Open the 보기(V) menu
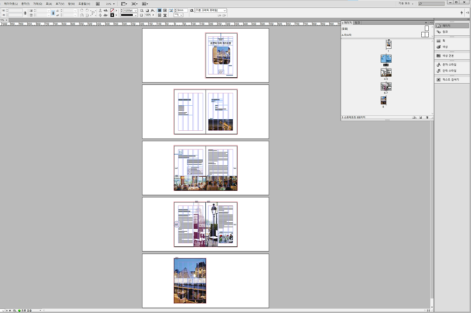 pyautogui.click(x=60, y=4)
